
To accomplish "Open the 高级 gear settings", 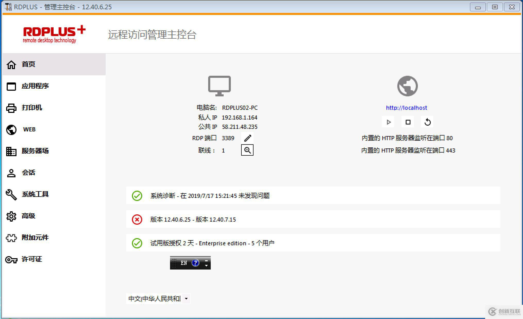I will (x=28, y=216).
